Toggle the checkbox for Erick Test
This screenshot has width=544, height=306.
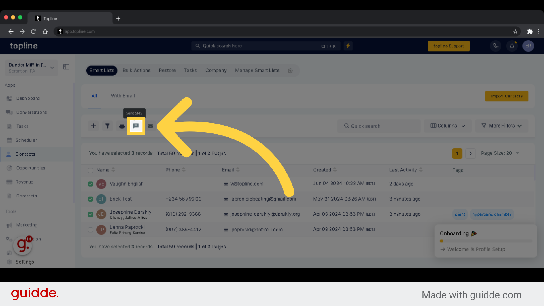tap(90, 198)
